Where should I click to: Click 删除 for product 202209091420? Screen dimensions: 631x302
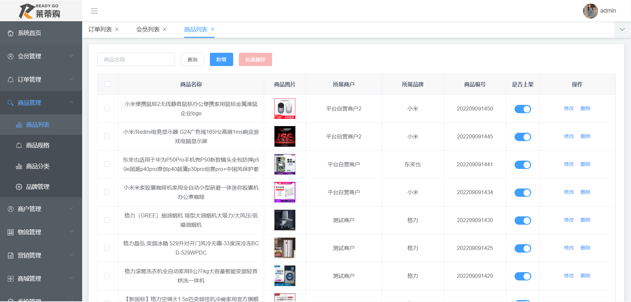pyautogui.click(x=585, y=276)
